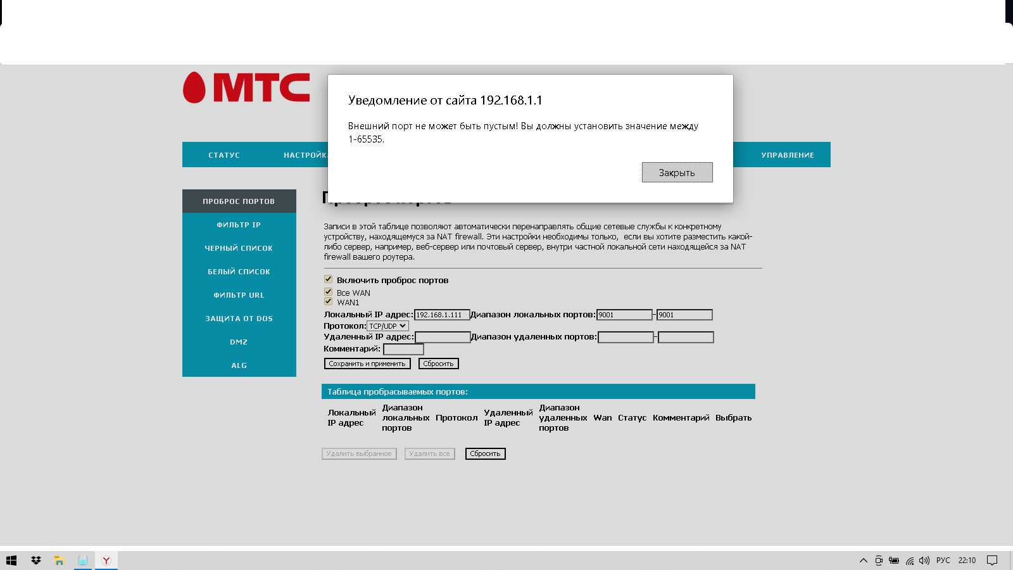Open the Windows Start menu

pyautogui.click(x=11, y=560)
